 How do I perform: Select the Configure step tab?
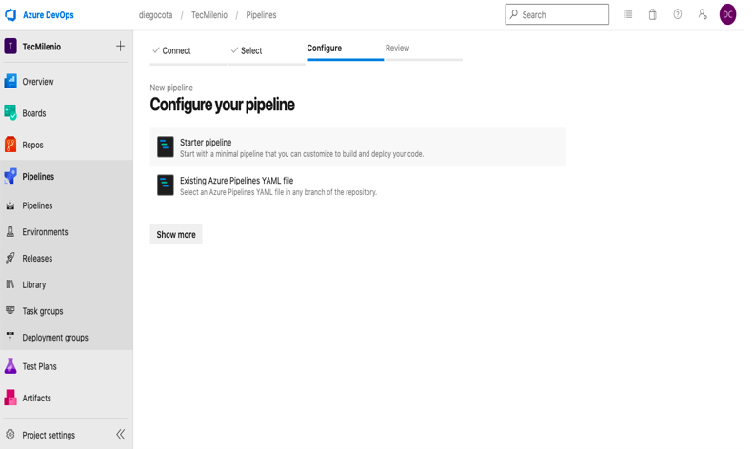346,49
